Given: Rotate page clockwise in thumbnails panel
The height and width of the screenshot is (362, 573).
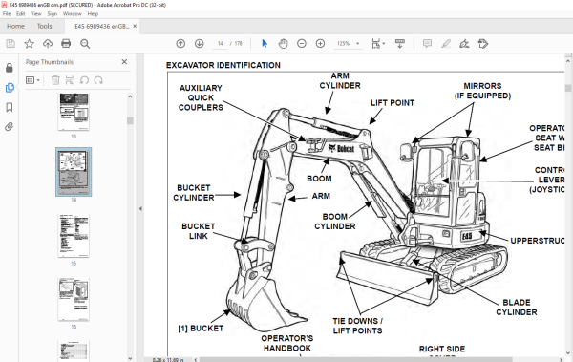Looking at the screenshot, I should pos(98,80).
